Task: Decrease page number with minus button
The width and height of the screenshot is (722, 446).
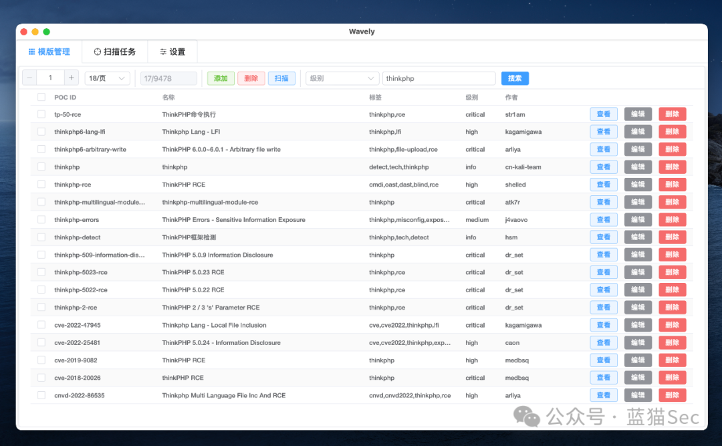Action: [x=29, y=78]
